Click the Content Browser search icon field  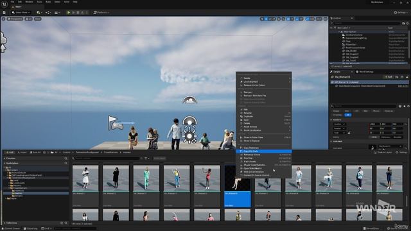tap(106, 158)
